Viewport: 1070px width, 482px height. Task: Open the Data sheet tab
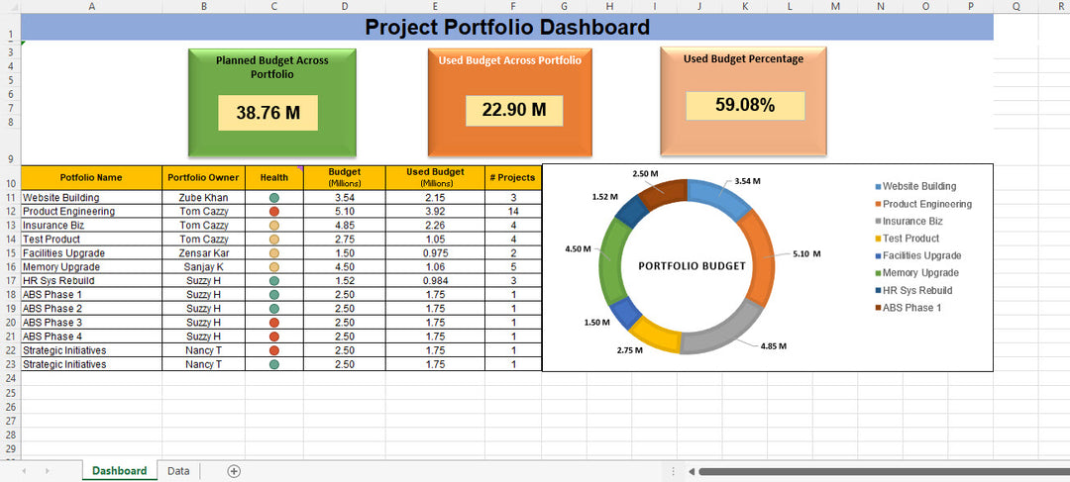pos(178,471)
